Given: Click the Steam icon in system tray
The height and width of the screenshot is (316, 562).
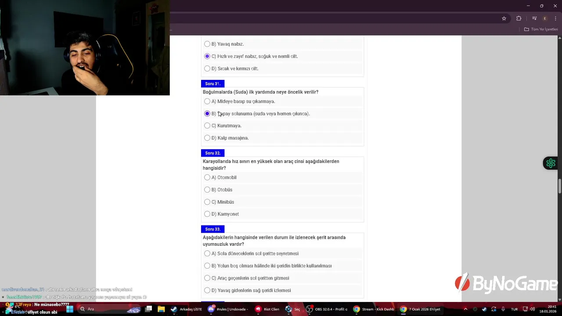Looking at the screenshot, I should [x=484, y=309].
